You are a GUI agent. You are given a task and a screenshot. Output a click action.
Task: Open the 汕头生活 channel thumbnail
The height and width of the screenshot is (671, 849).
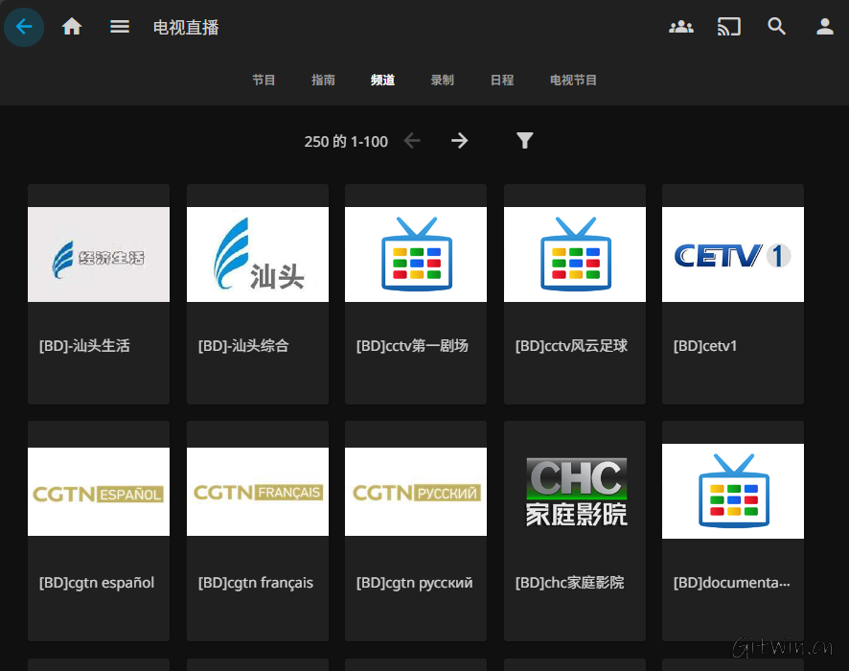point(99,255)
